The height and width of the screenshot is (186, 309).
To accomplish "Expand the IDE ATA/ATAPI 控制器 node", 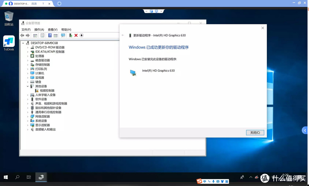I will click(27, 52).
